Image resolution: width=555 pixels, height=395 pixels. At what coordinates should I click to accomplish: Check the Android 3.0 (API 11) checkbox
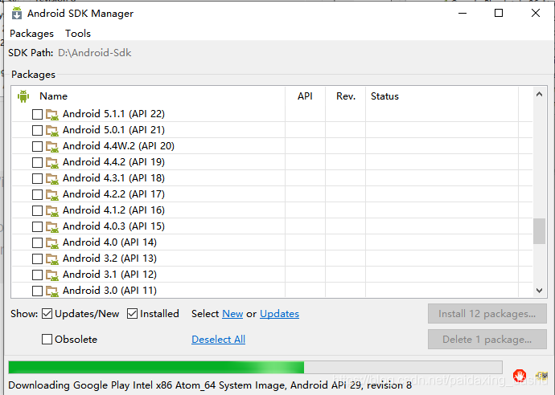click(37, 291)
